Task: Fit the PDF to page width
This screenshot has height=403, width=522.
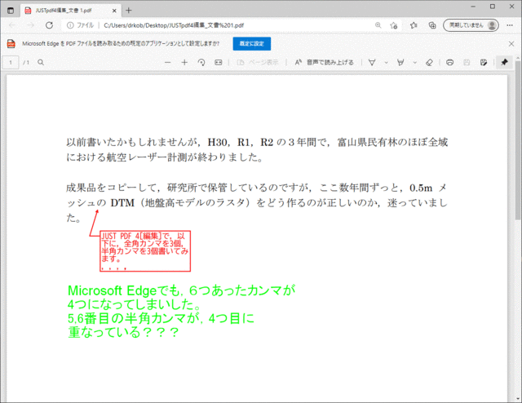Action: tap(219, 62)
